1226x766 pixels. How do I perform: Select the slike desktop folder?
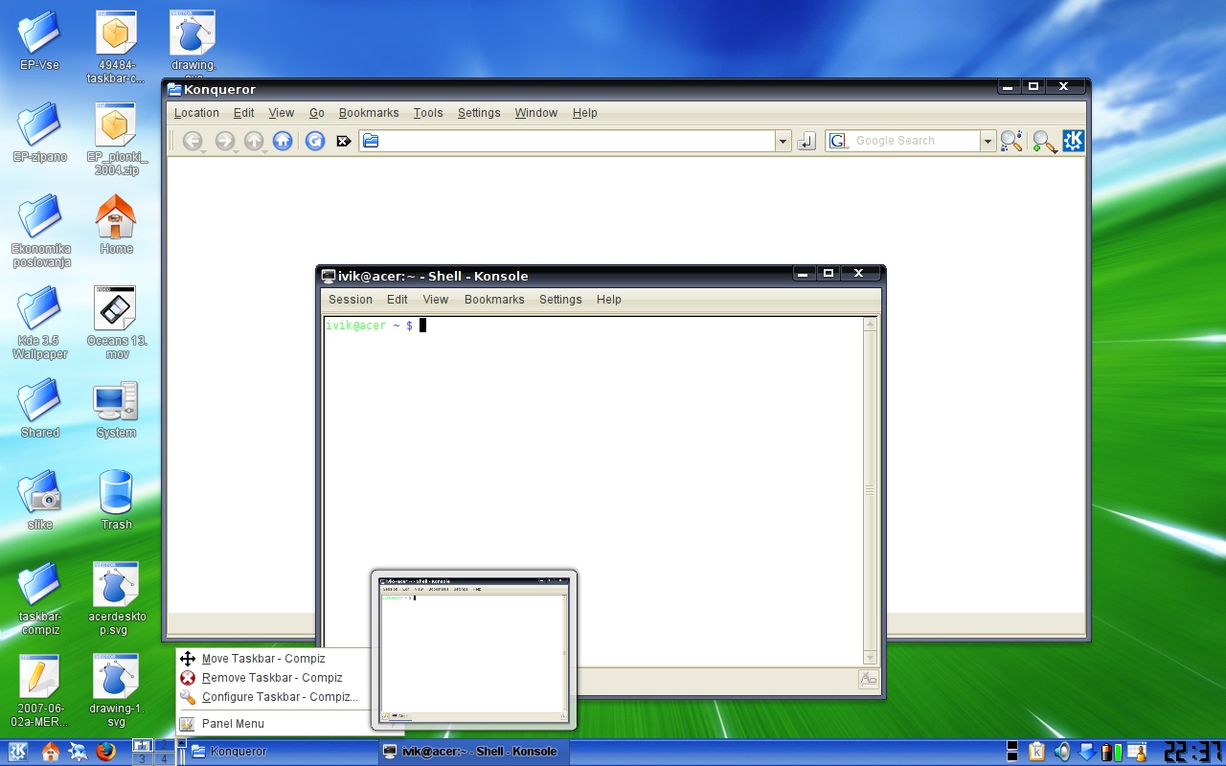pyautogui.click(x=39, y=499)
